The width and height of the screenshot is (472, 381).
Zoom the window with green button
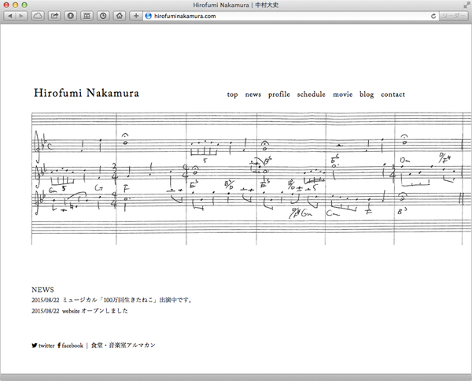click(x=24, y=6)
